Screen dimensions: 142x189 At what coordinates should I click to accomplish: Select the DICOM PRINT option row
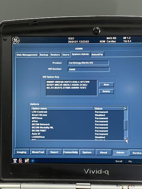pyautogui.click(x=77, y=131)
